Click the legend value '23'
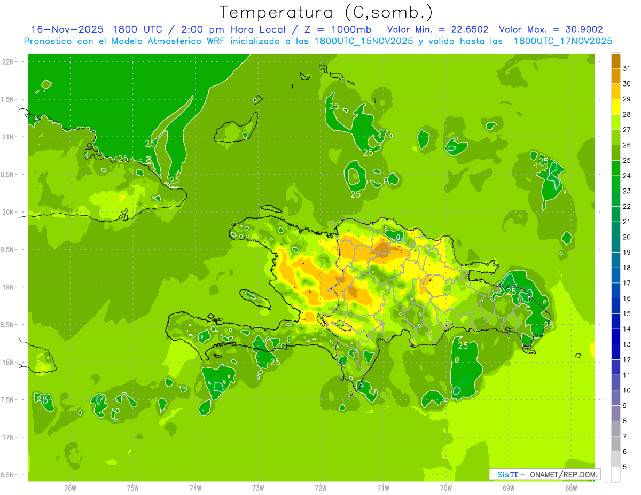The image size is (641, 495). 627,191
